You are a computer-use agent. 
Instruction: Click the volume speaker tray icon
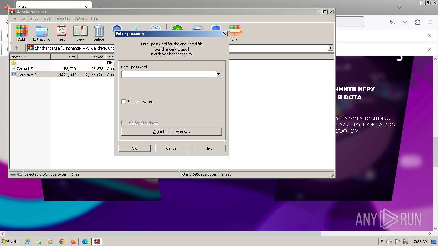coord(389,242)
